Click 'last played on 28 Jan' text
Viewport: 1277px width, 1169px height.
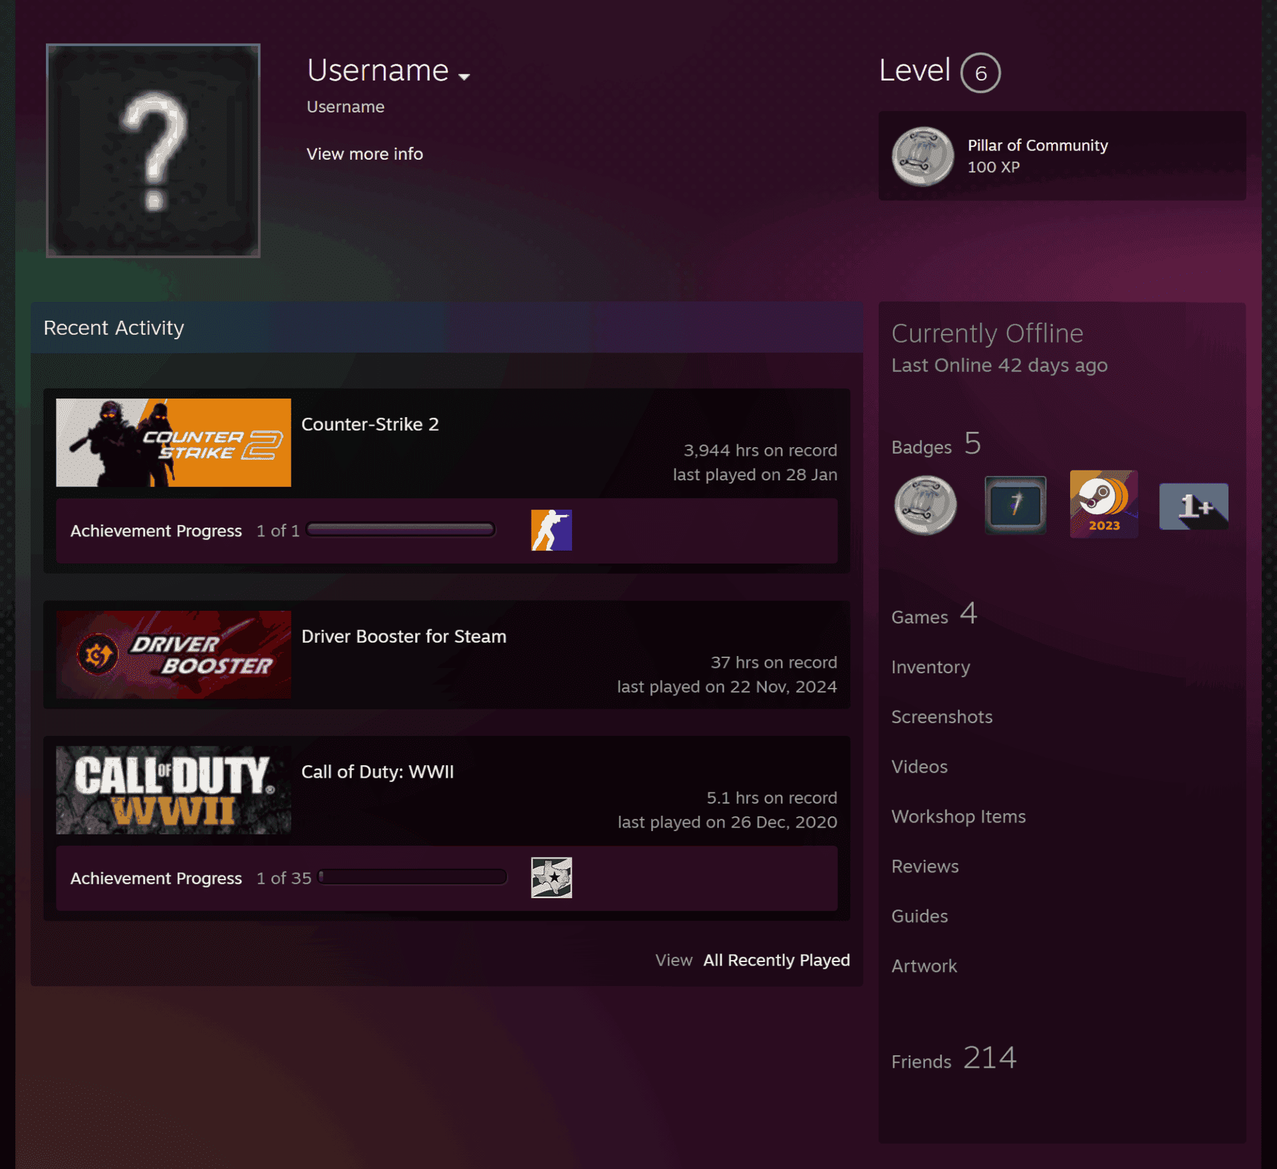(x=755, y=474)
